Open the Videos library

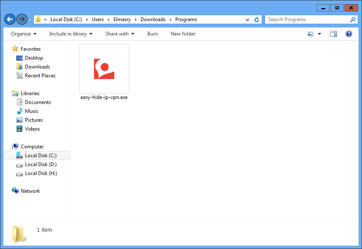32,129
